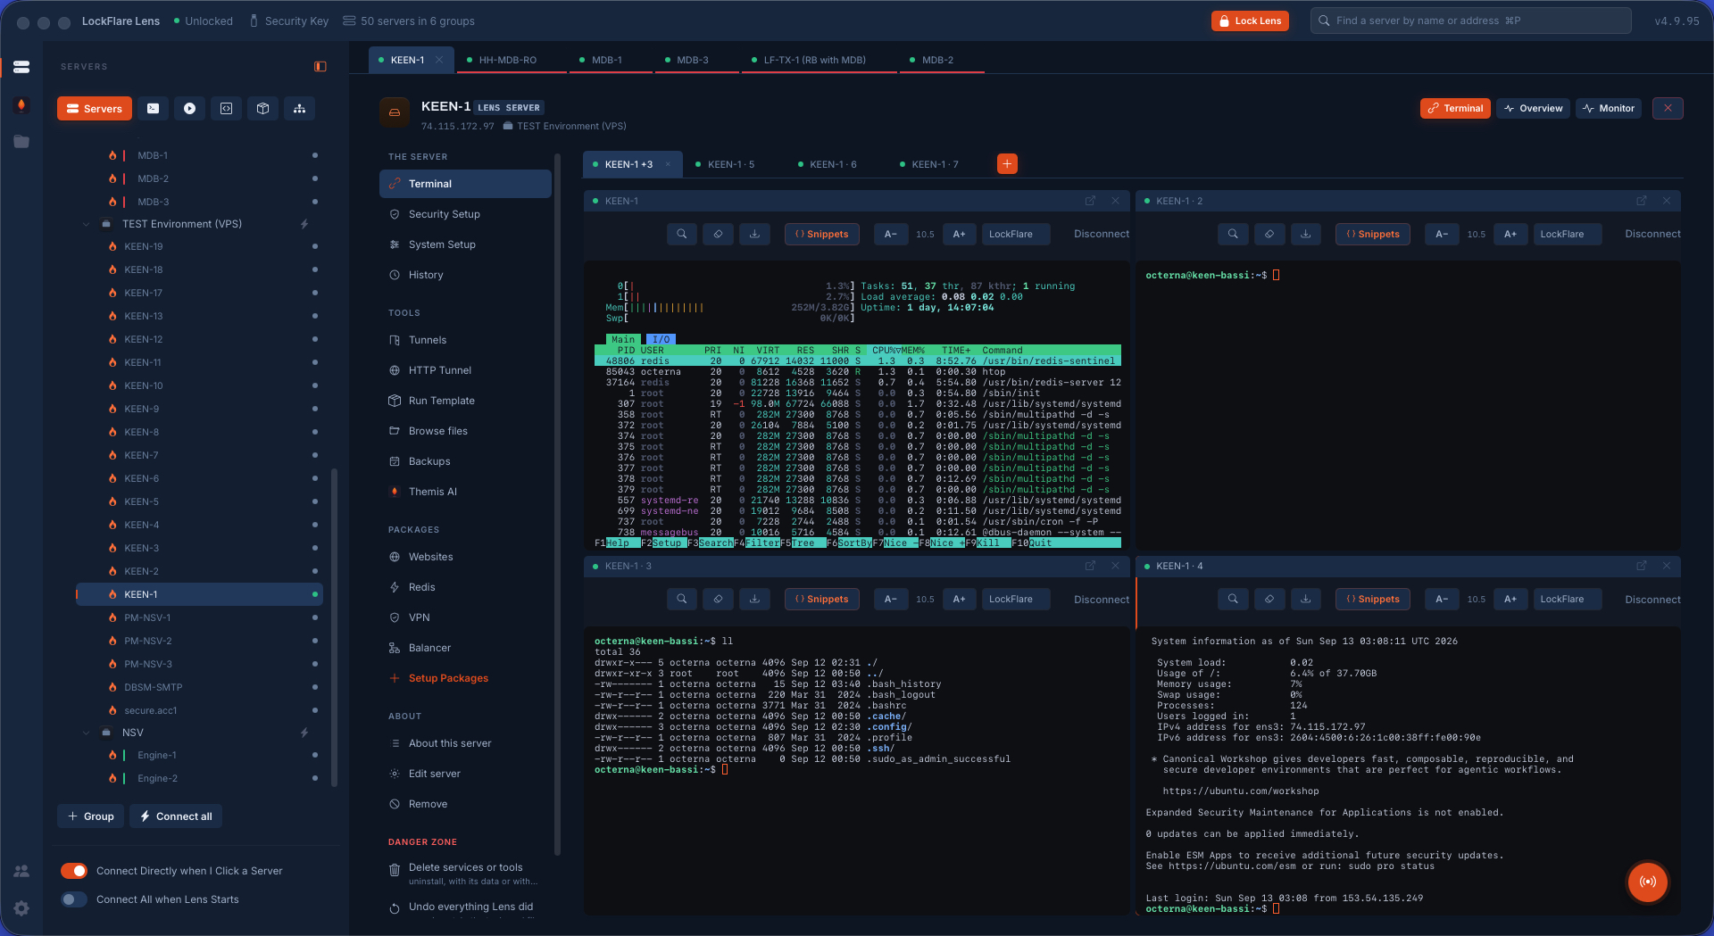Viewport: 1714px width, 936px height.
Task: Open Delete services or tools in Danger Zone
Action: click(466, 874)
